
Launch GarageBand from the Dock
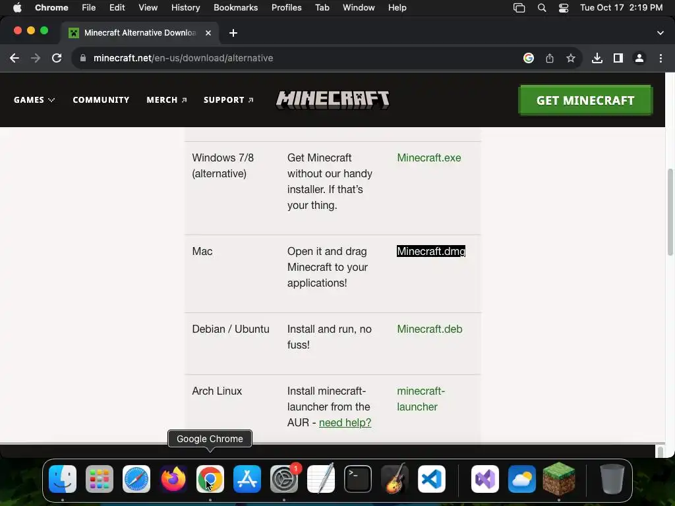[395, 479]
